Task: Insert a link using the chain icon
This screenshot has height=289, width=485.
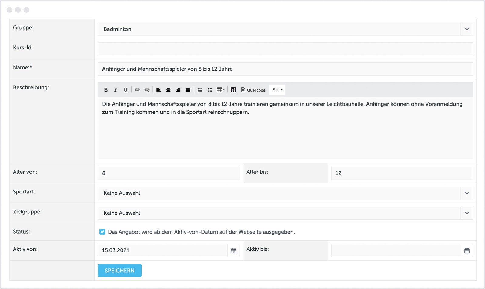Action: pos(137,90)
